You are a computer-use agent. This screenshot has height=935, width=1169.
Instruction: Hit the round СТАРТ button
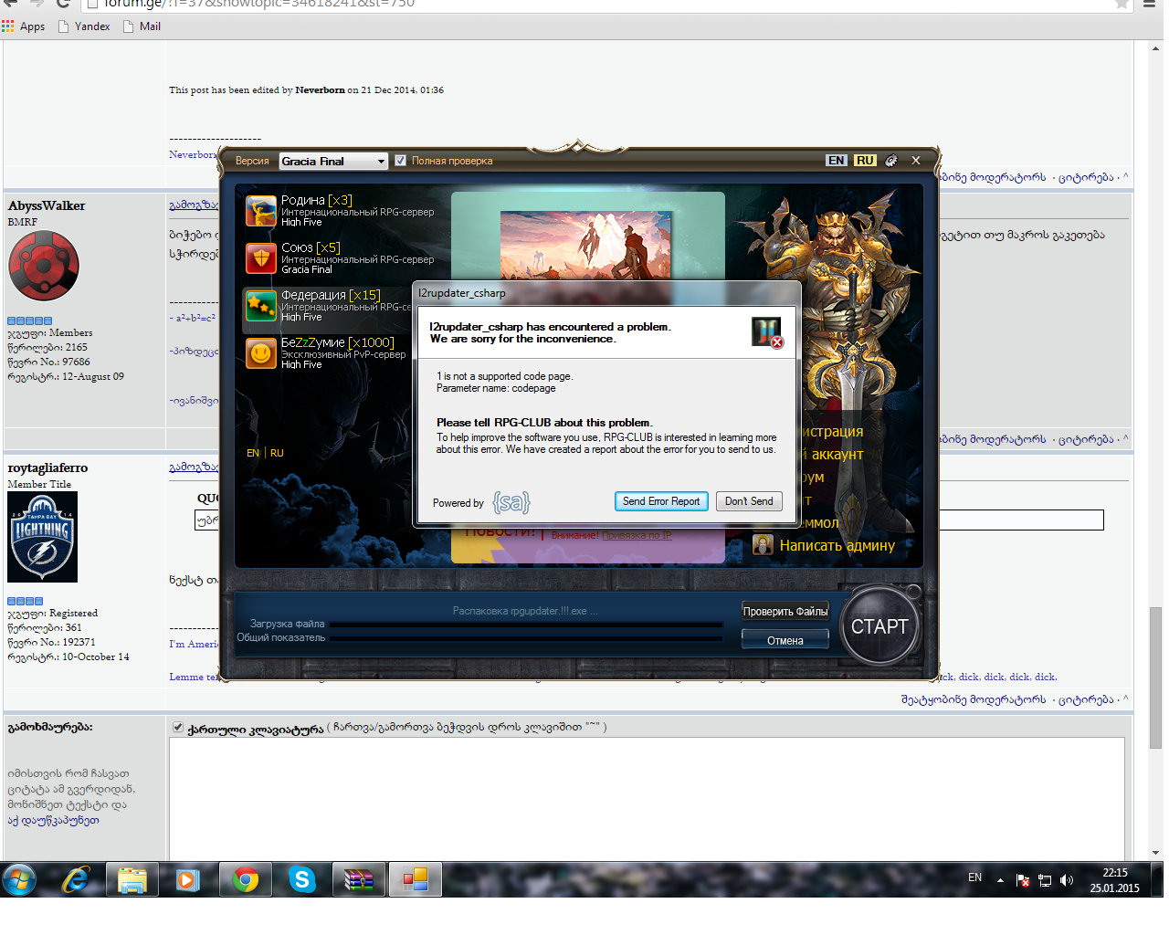pyautogui.click(x=879, y=626)
